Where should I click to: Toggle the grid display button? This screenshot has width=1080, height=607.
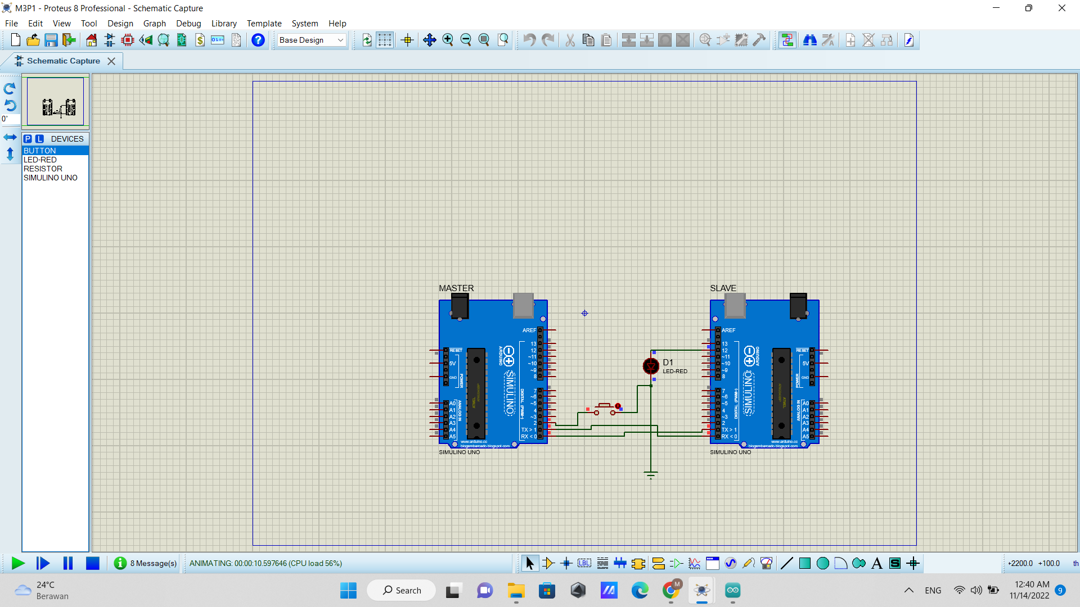coord(385,40)
